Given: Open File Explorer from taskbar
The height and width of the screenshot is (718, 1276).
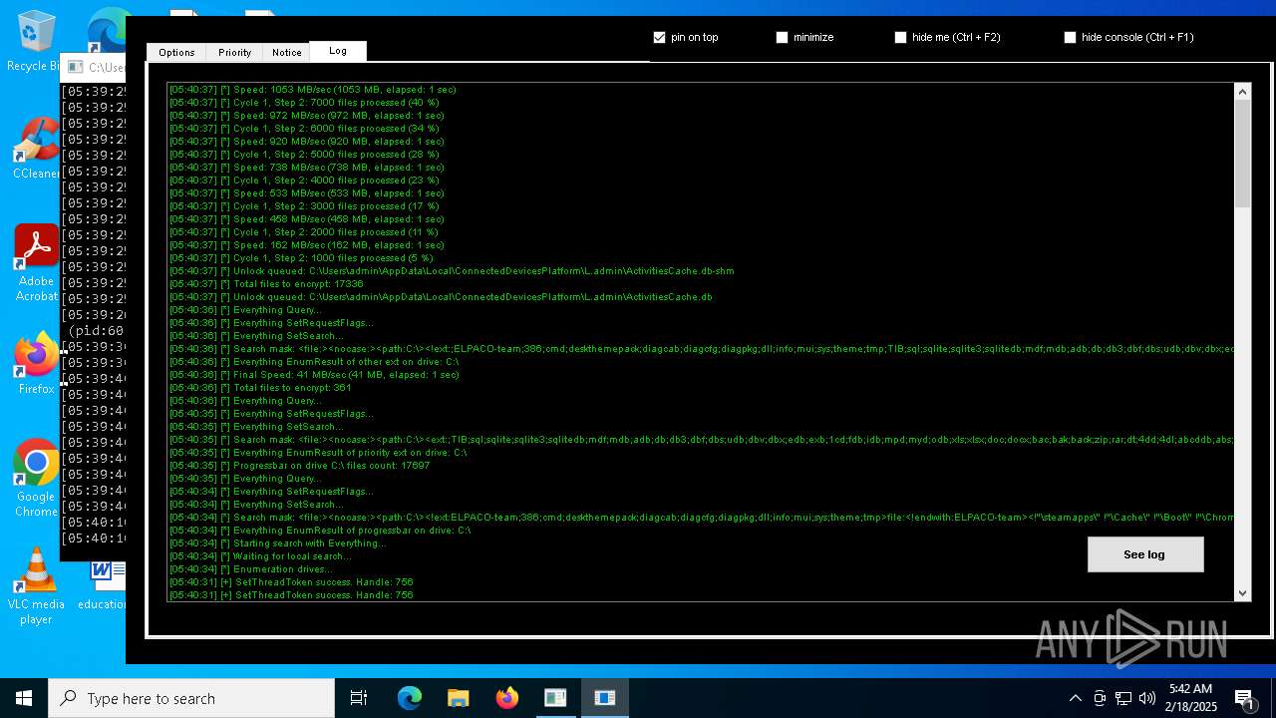Looking at the screenshot, I should [x=458, y=698].
